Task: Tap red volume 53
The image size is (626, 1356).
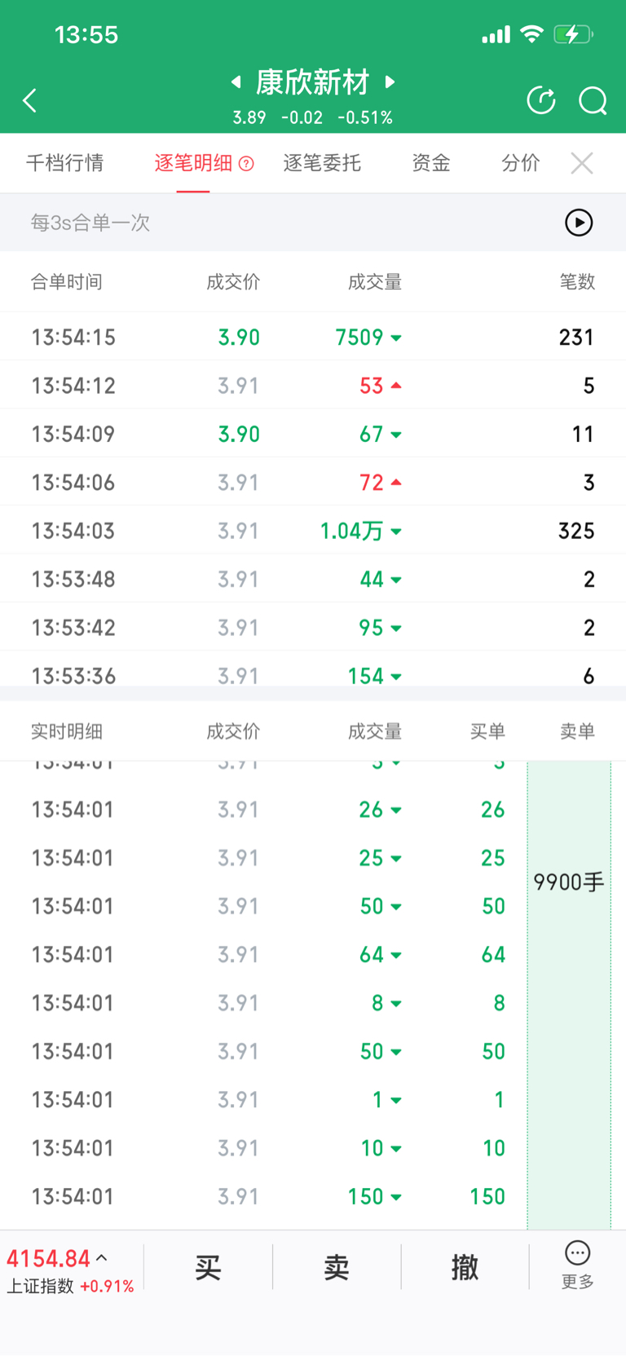Action: (x=372, y=385)
